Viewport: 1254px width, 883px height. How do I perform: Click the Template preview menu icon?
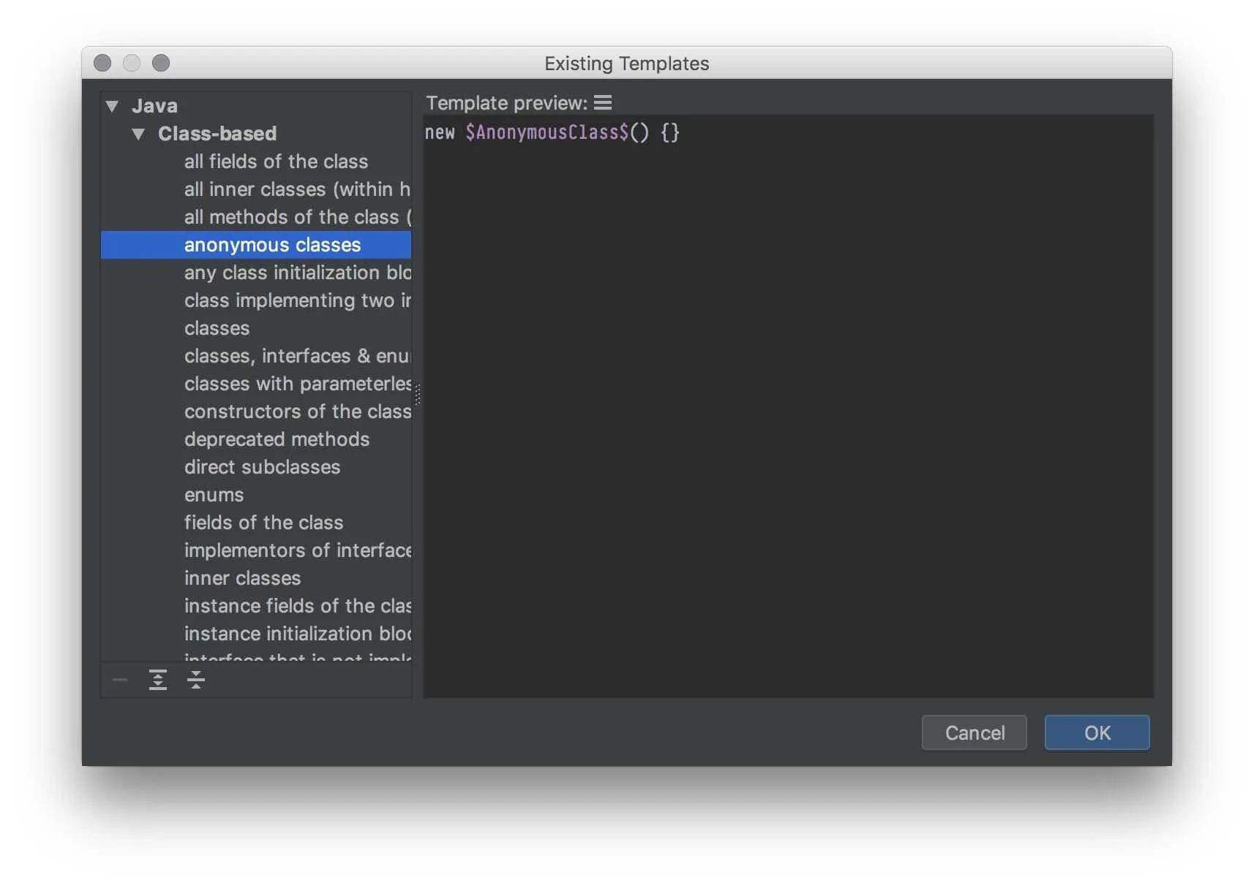pos(602,103)
